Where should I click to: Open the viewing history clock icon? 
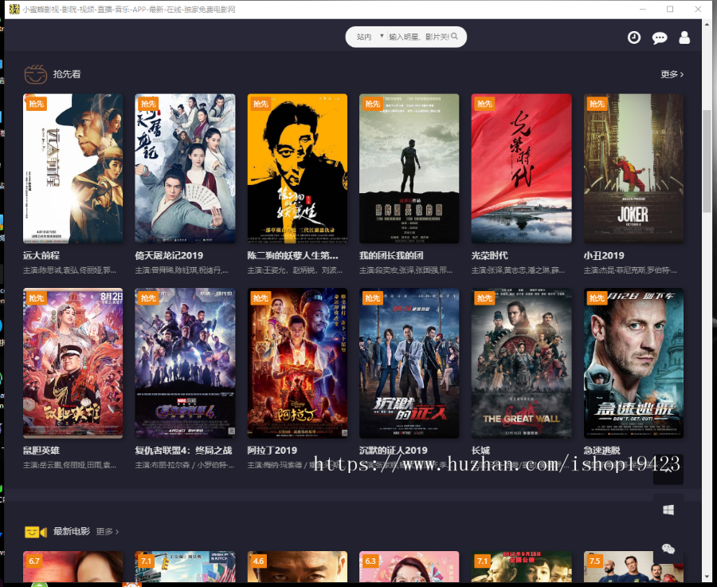(x=633, y=37)
